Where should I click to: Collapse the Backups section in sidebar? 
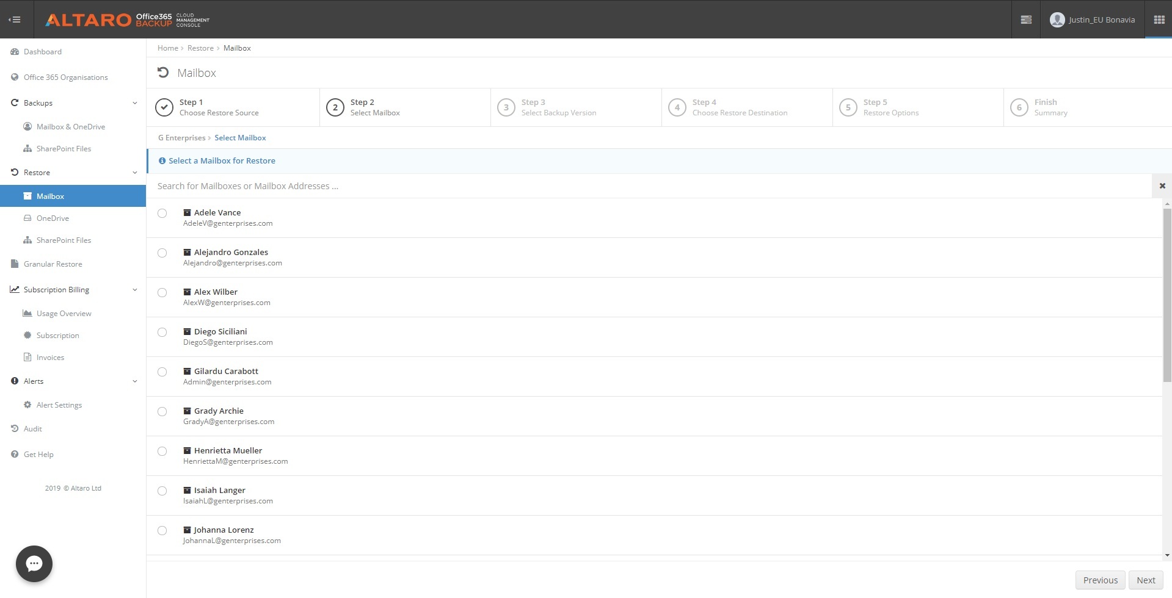(x=134, y=103)
